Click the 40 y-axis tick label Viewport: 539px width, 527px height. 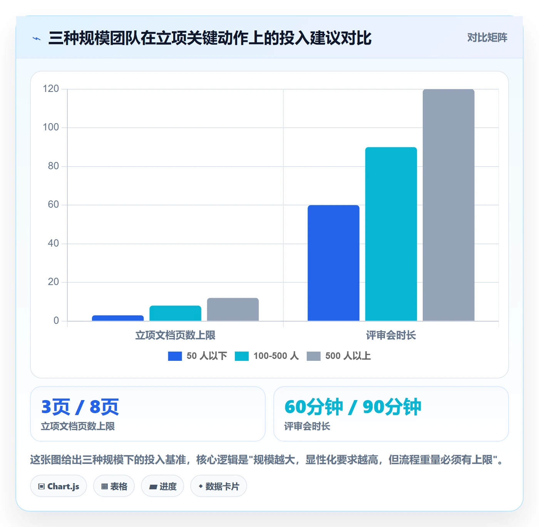tap(54, 243)
